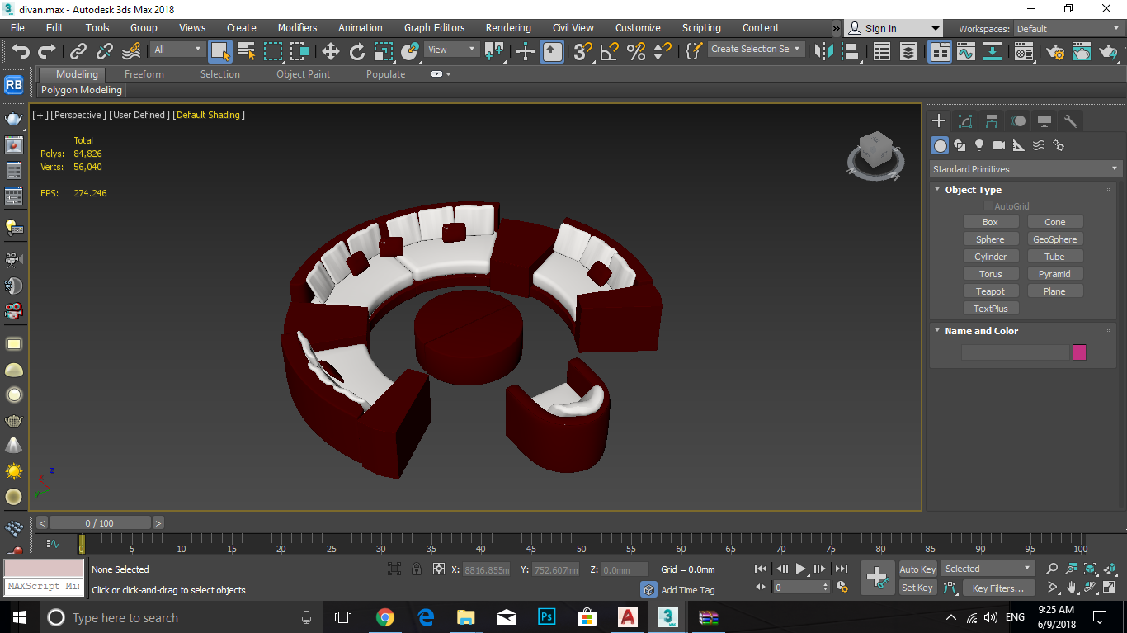Toggle the Angle Snap button
Image resolution: width=1127 pixels, height=633 pixels.
[610, 52]
